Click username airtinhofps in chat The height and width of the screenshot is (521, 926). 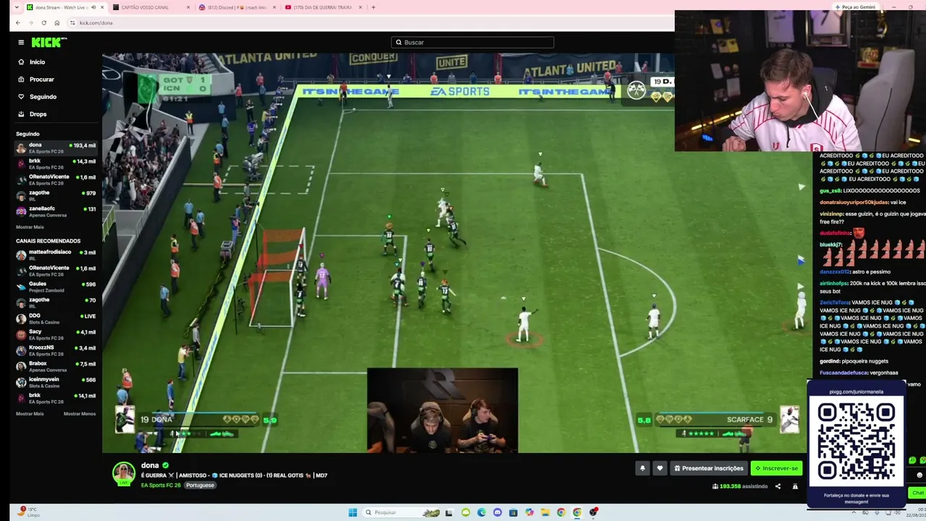(834, 284)
